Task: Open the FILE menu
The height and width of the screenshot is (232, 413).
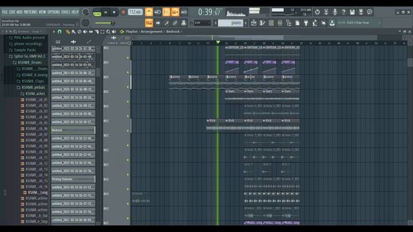Action: pos(5,12)
